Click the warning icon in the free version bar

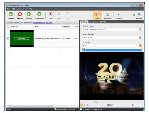(8, 23)
